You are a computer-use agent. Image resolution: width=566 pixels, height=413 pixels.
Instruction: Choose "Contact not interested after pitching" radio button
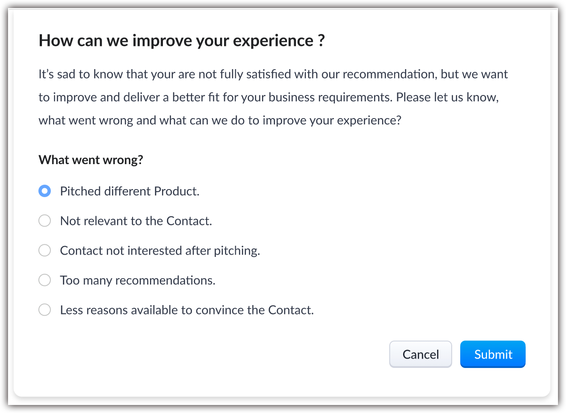pyautogui.click(x=45, y=251)
